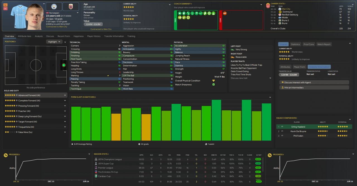
Task: Switch to the Player History tab
Action: (94, 36)
